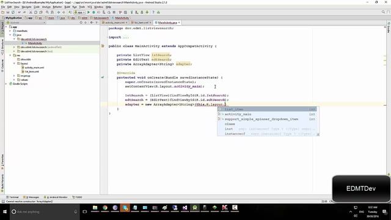Image resolution: width=391 pixels, height=220 pixels.
Task: Choose support_simple_spinner_dropdown_item suggestion
Action: coord(267,119)
